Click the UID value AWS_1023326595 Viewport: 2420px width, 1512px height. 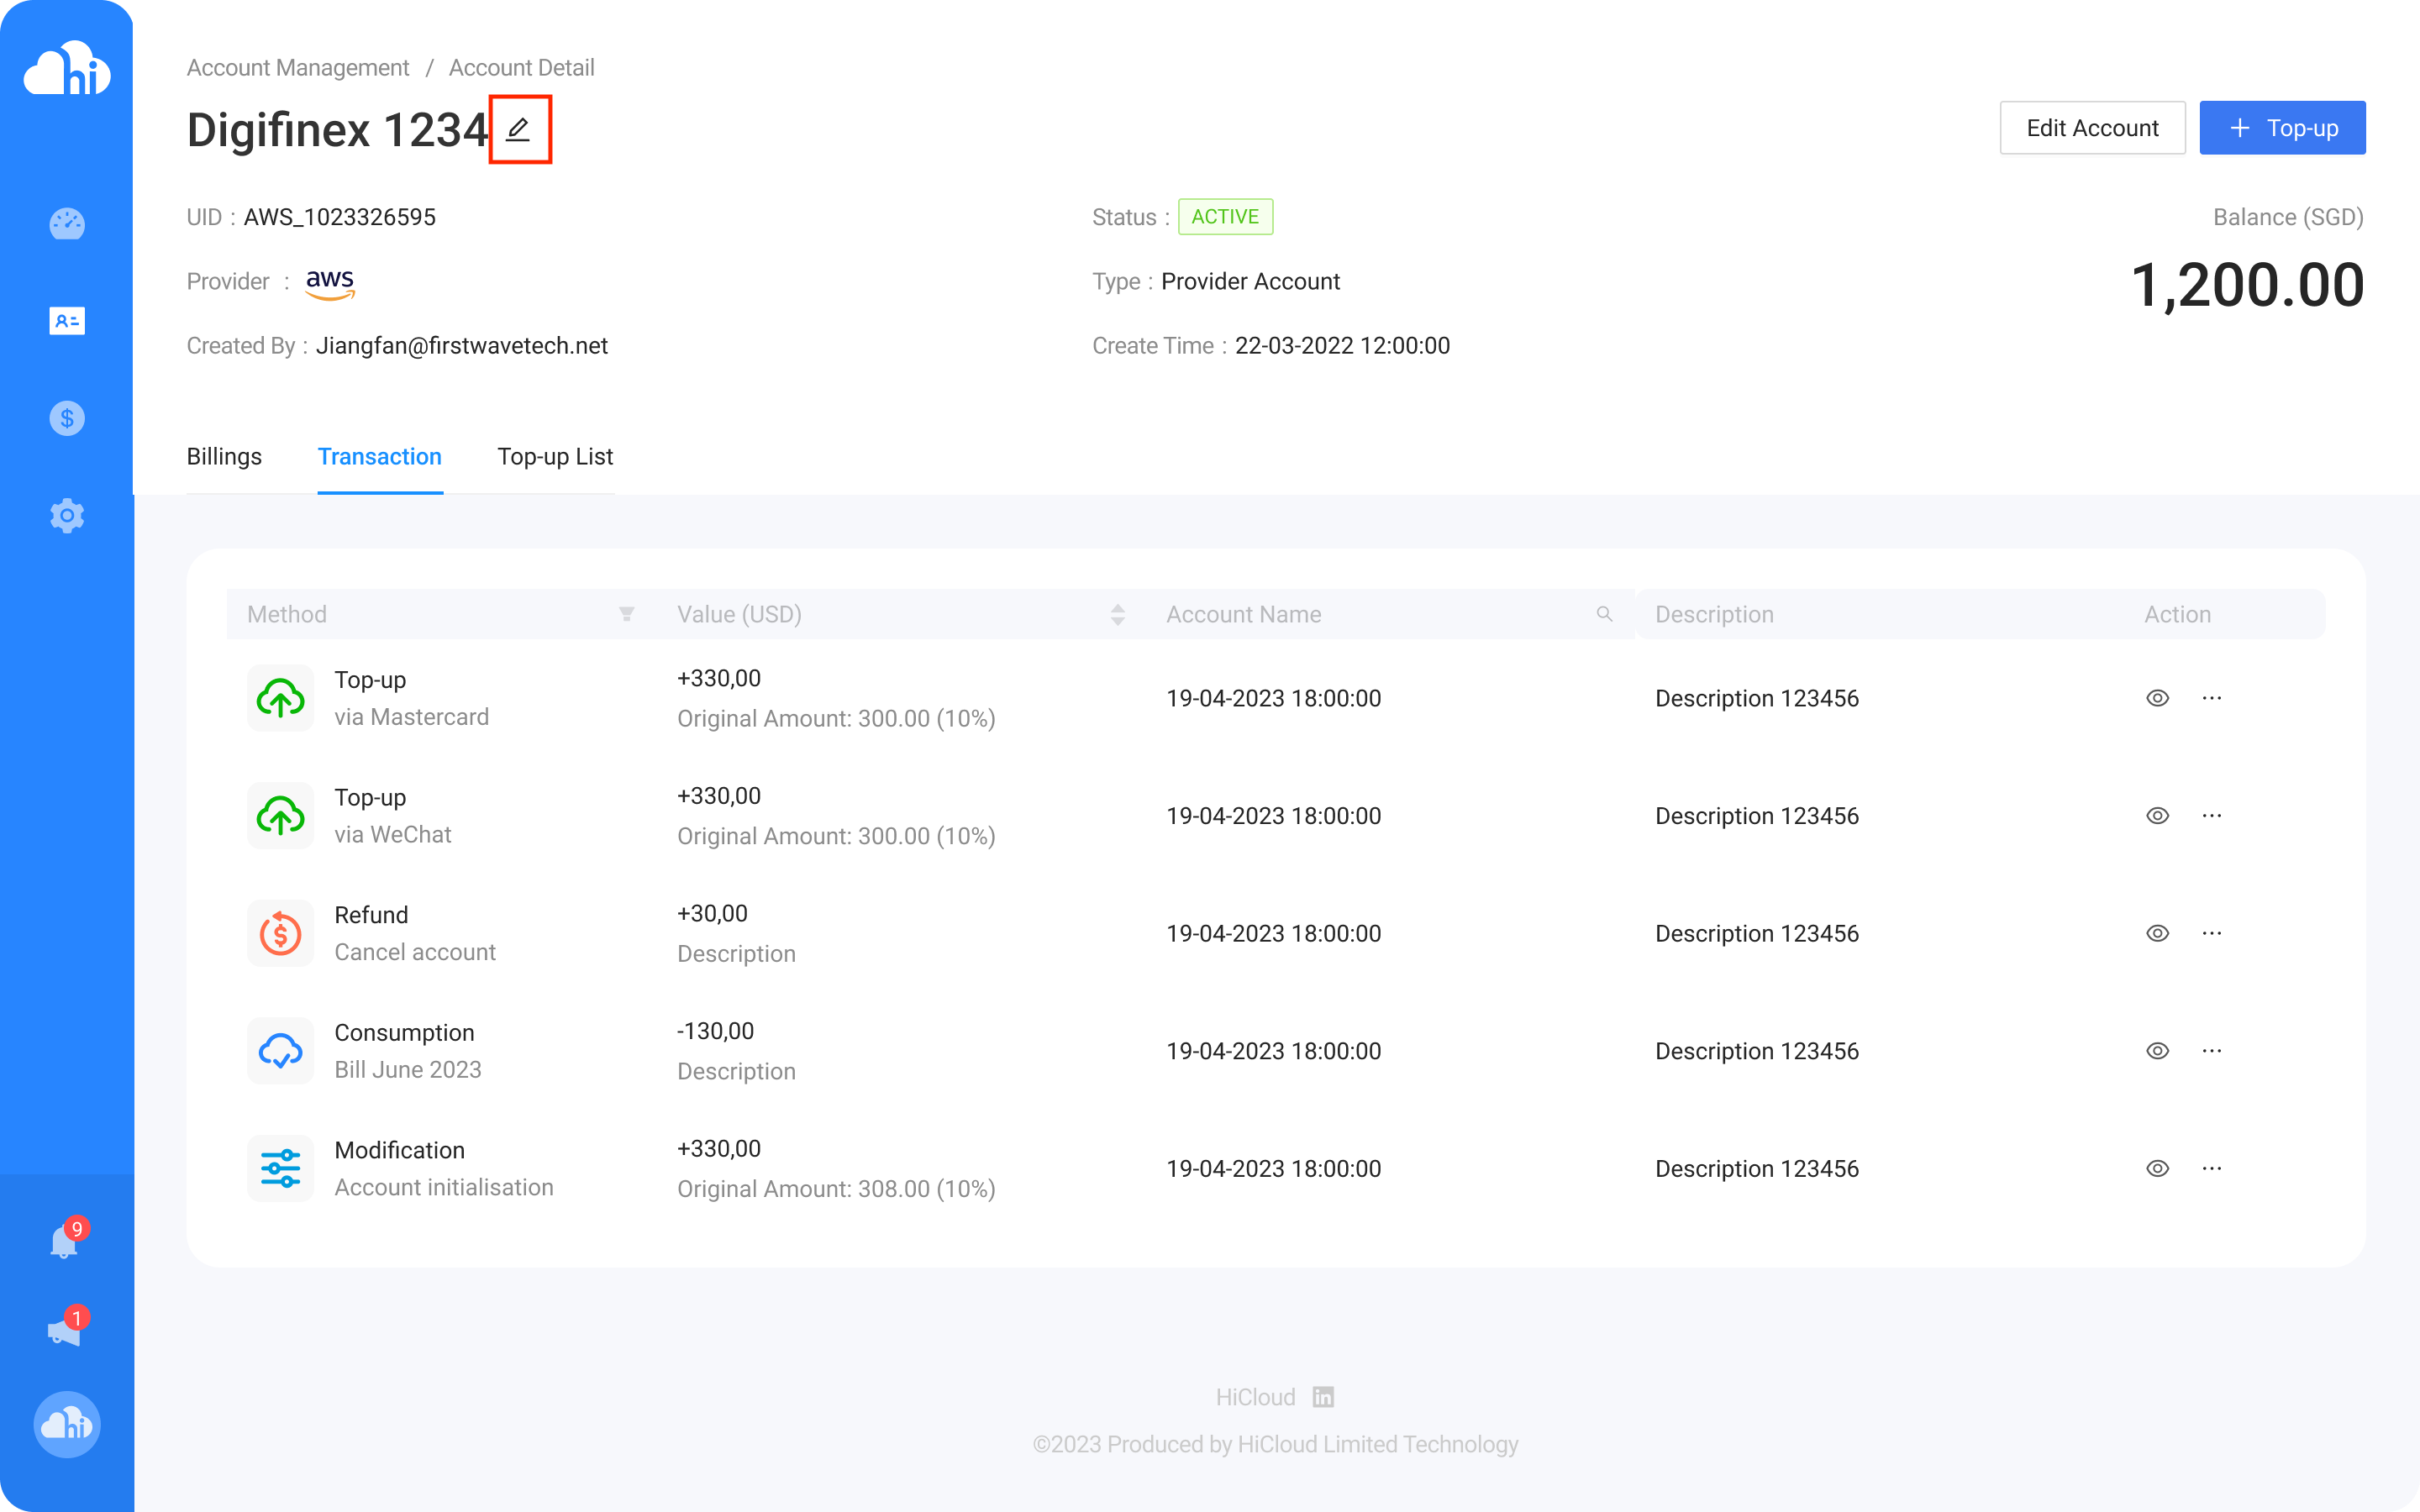click(x=340, y=217)
